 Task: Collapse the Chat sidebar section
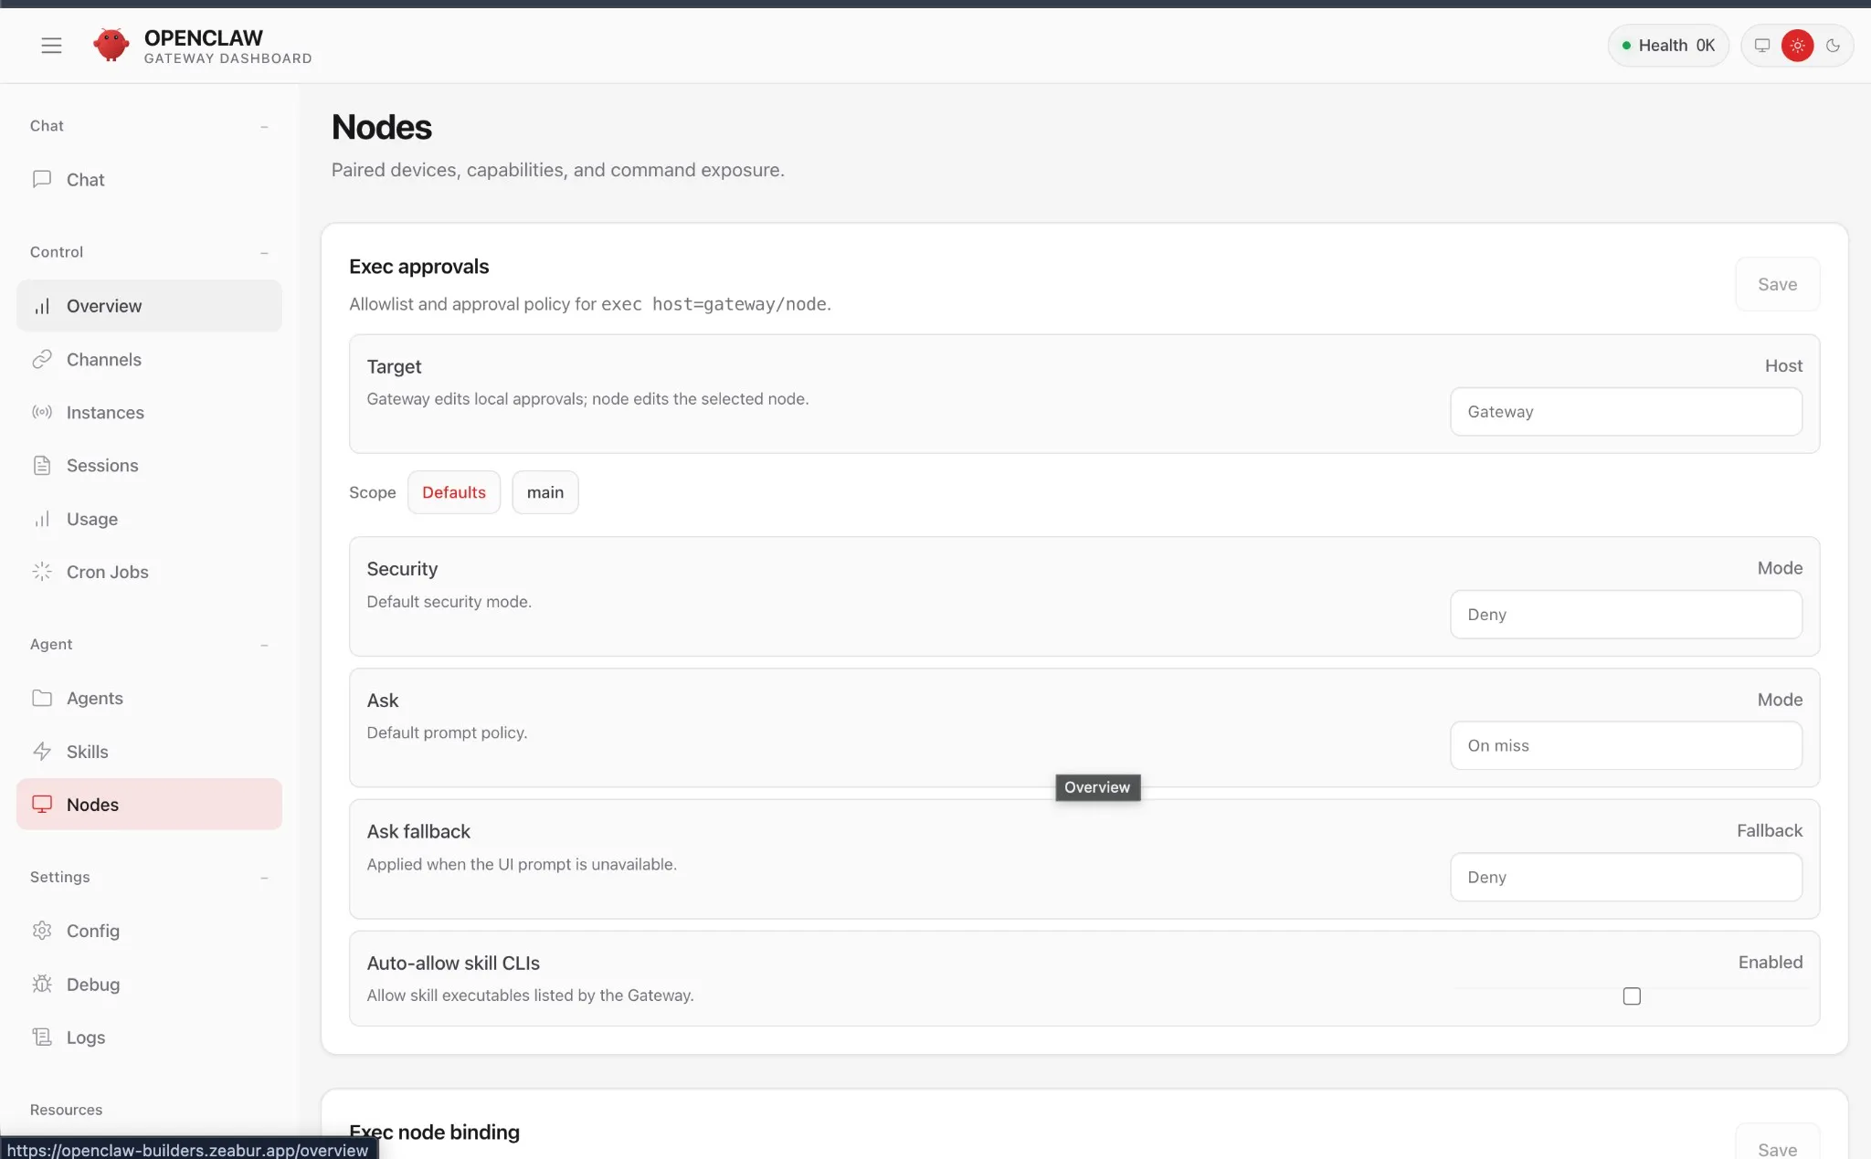click(264, 127)
